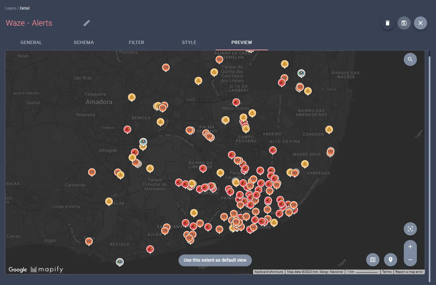Open the map Terms link
The image size is (436, 285).
pyautogui.click(x=387, y=272)
